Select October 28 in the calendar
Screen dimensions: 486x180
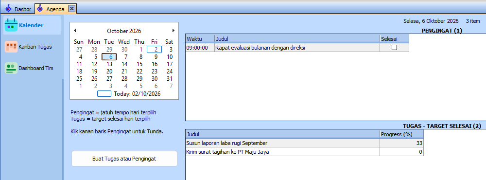[x=124, y=79]
